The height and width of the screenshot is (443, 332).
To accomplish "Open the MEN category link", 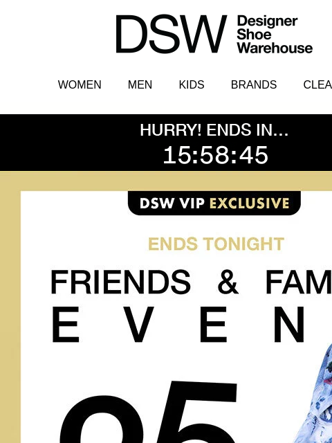I will pos(140,84).
